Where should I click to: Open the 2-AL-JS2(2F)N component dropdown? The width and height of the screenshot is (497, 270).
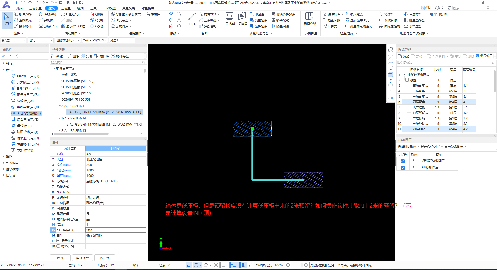(95, 40)
